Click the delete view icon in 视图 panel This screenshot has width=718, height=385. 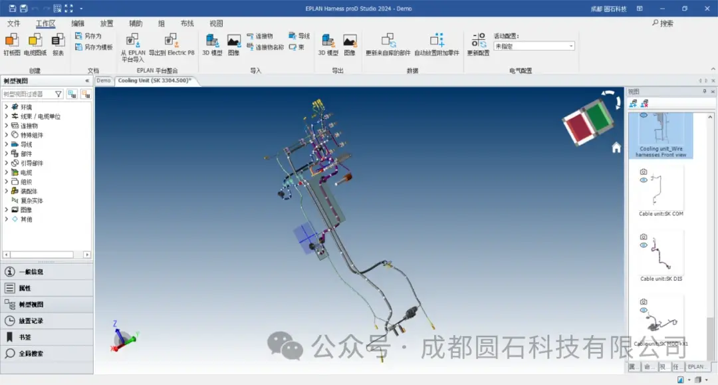[x=645, y=104]
